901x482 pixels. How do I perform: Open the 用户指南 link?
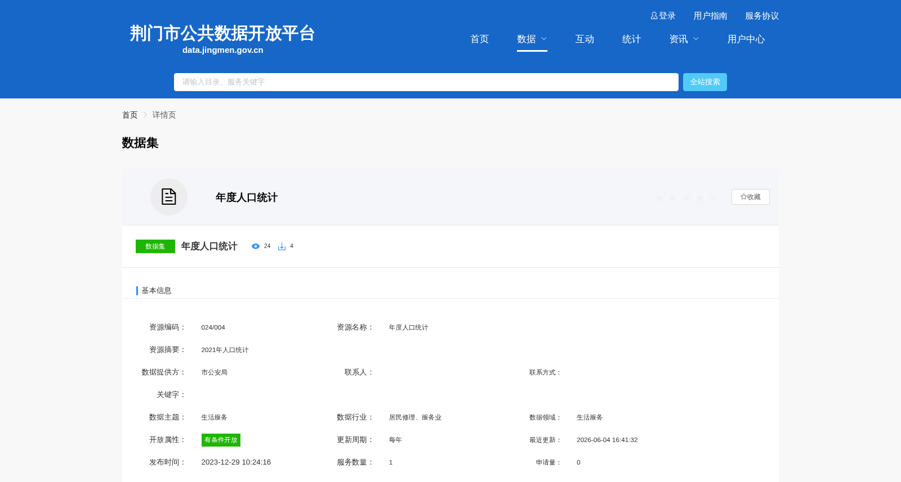click(x=710, y=16)
